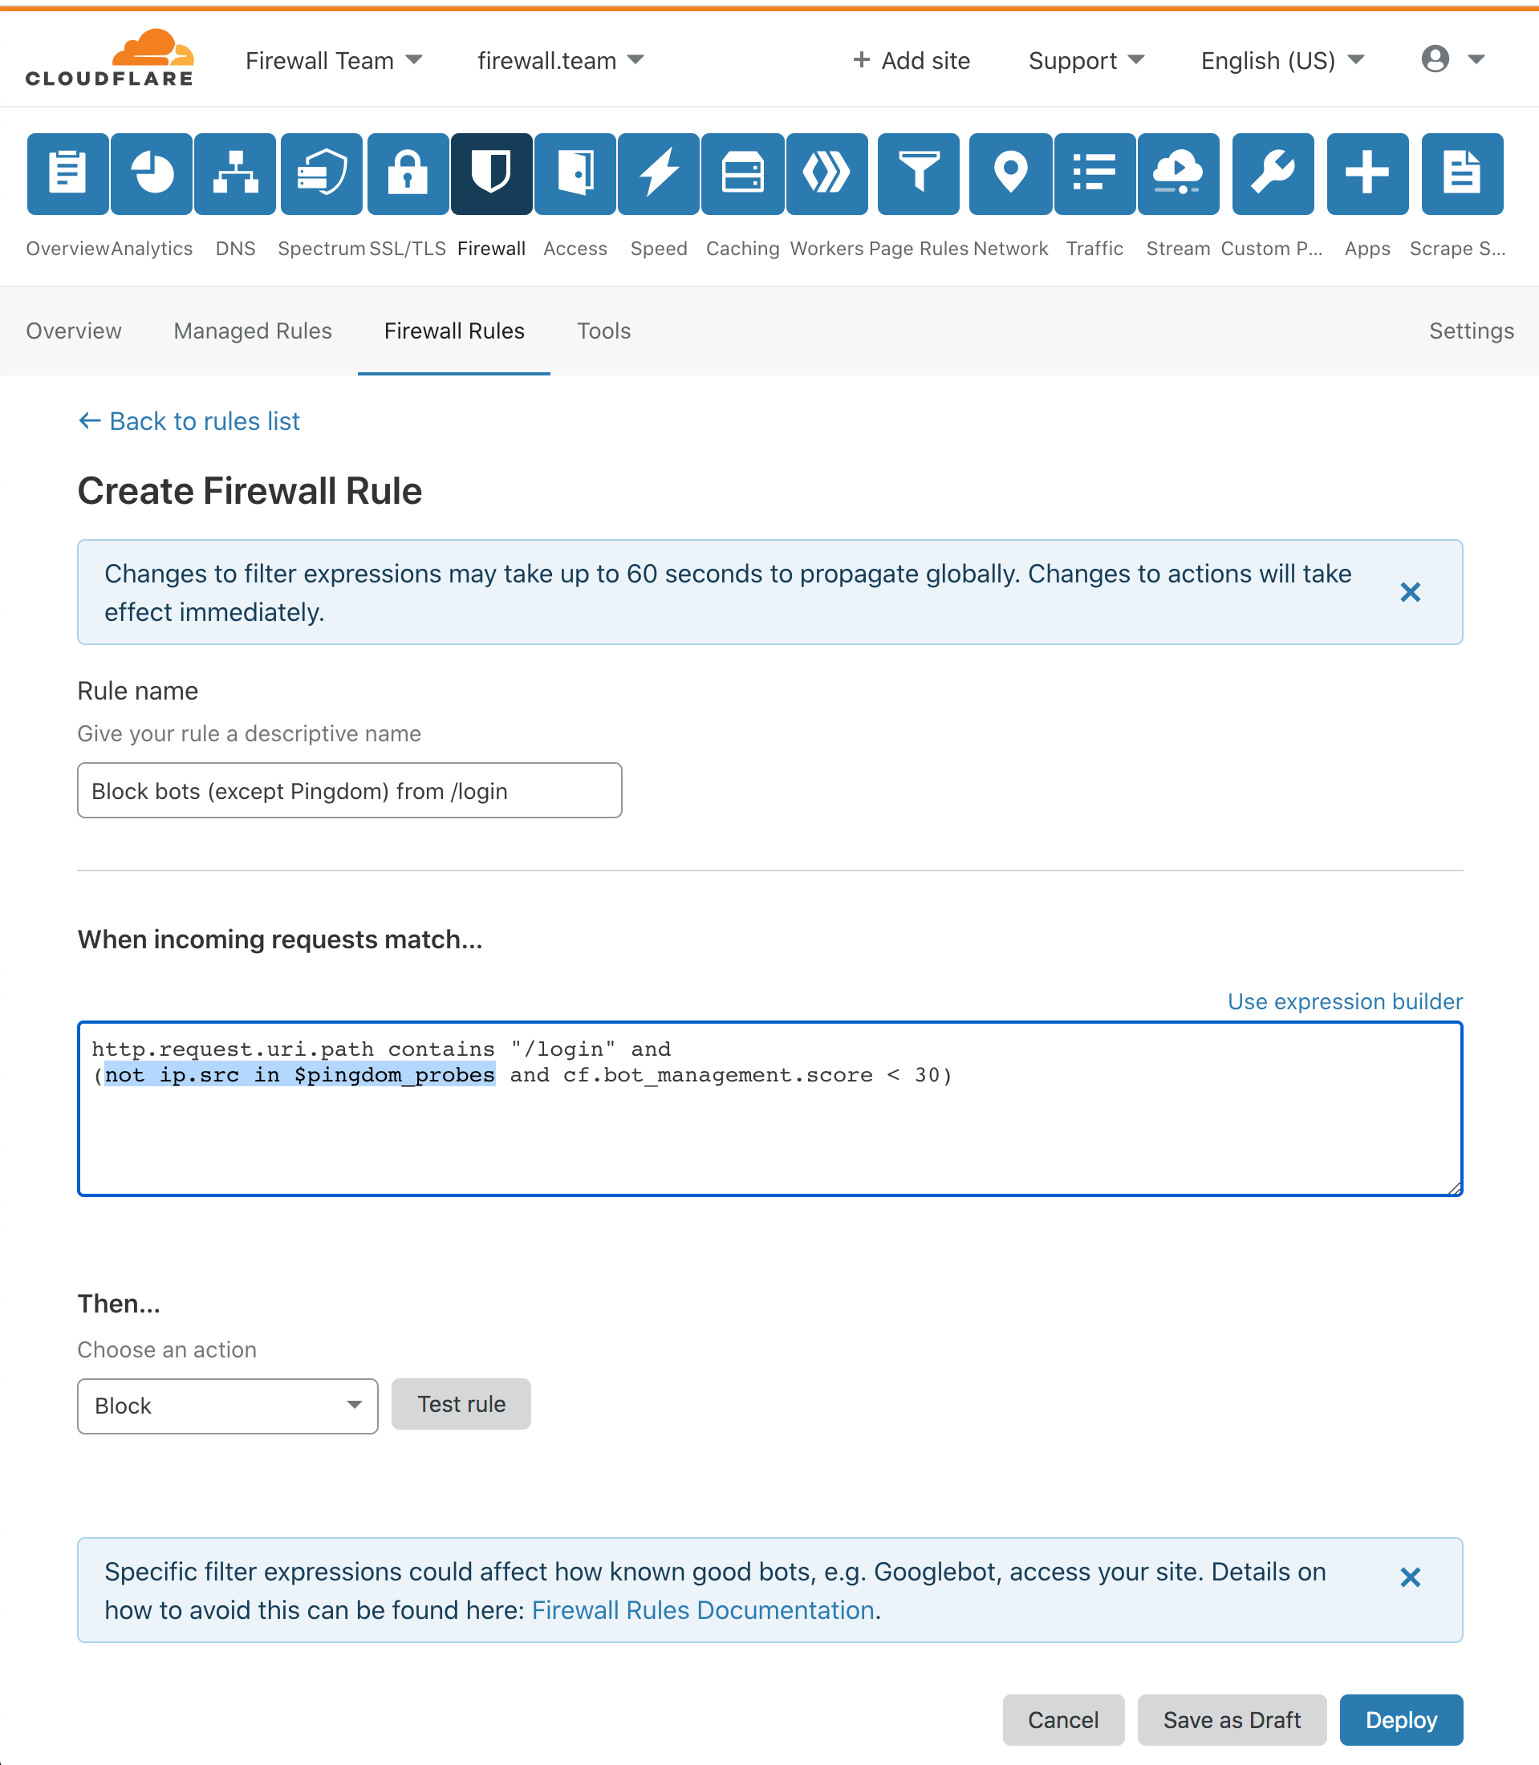Switch to the Tools tab
The width and height of the screenshot is (1539, 1765).
tap(603, 331)
